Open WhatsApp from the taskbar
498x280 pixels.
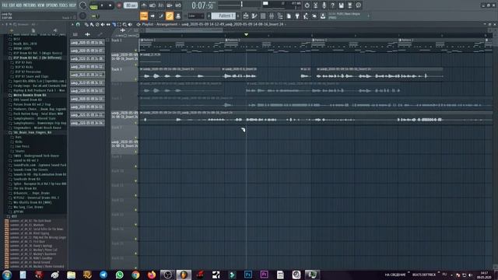(x=120, y=275)
